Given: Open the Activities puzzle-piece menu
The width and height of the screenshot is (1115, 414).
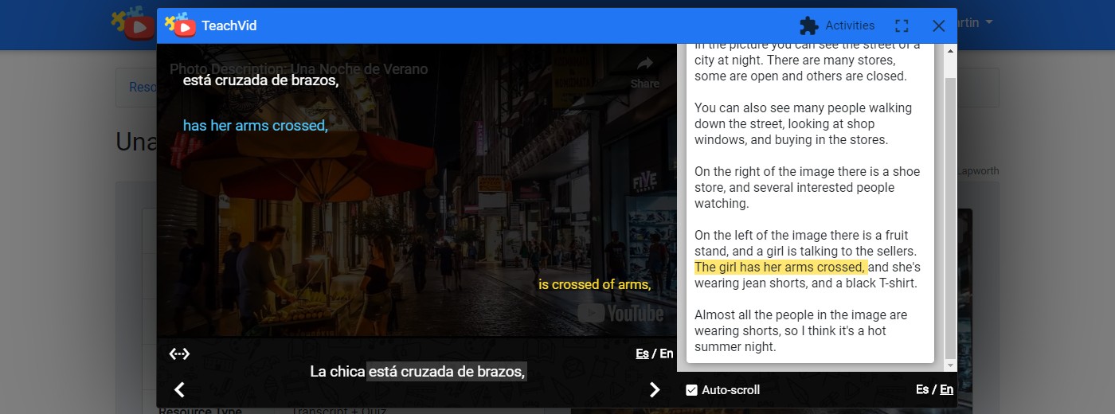Looking at the screenshot, I should 836,25.
